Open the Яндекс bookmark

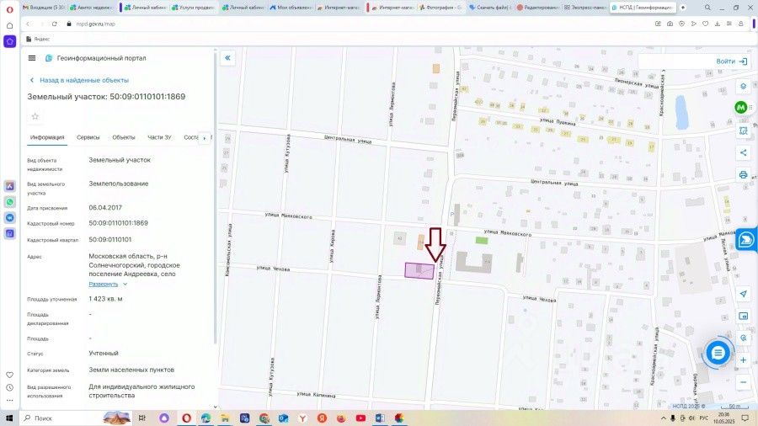click(38, 39)
